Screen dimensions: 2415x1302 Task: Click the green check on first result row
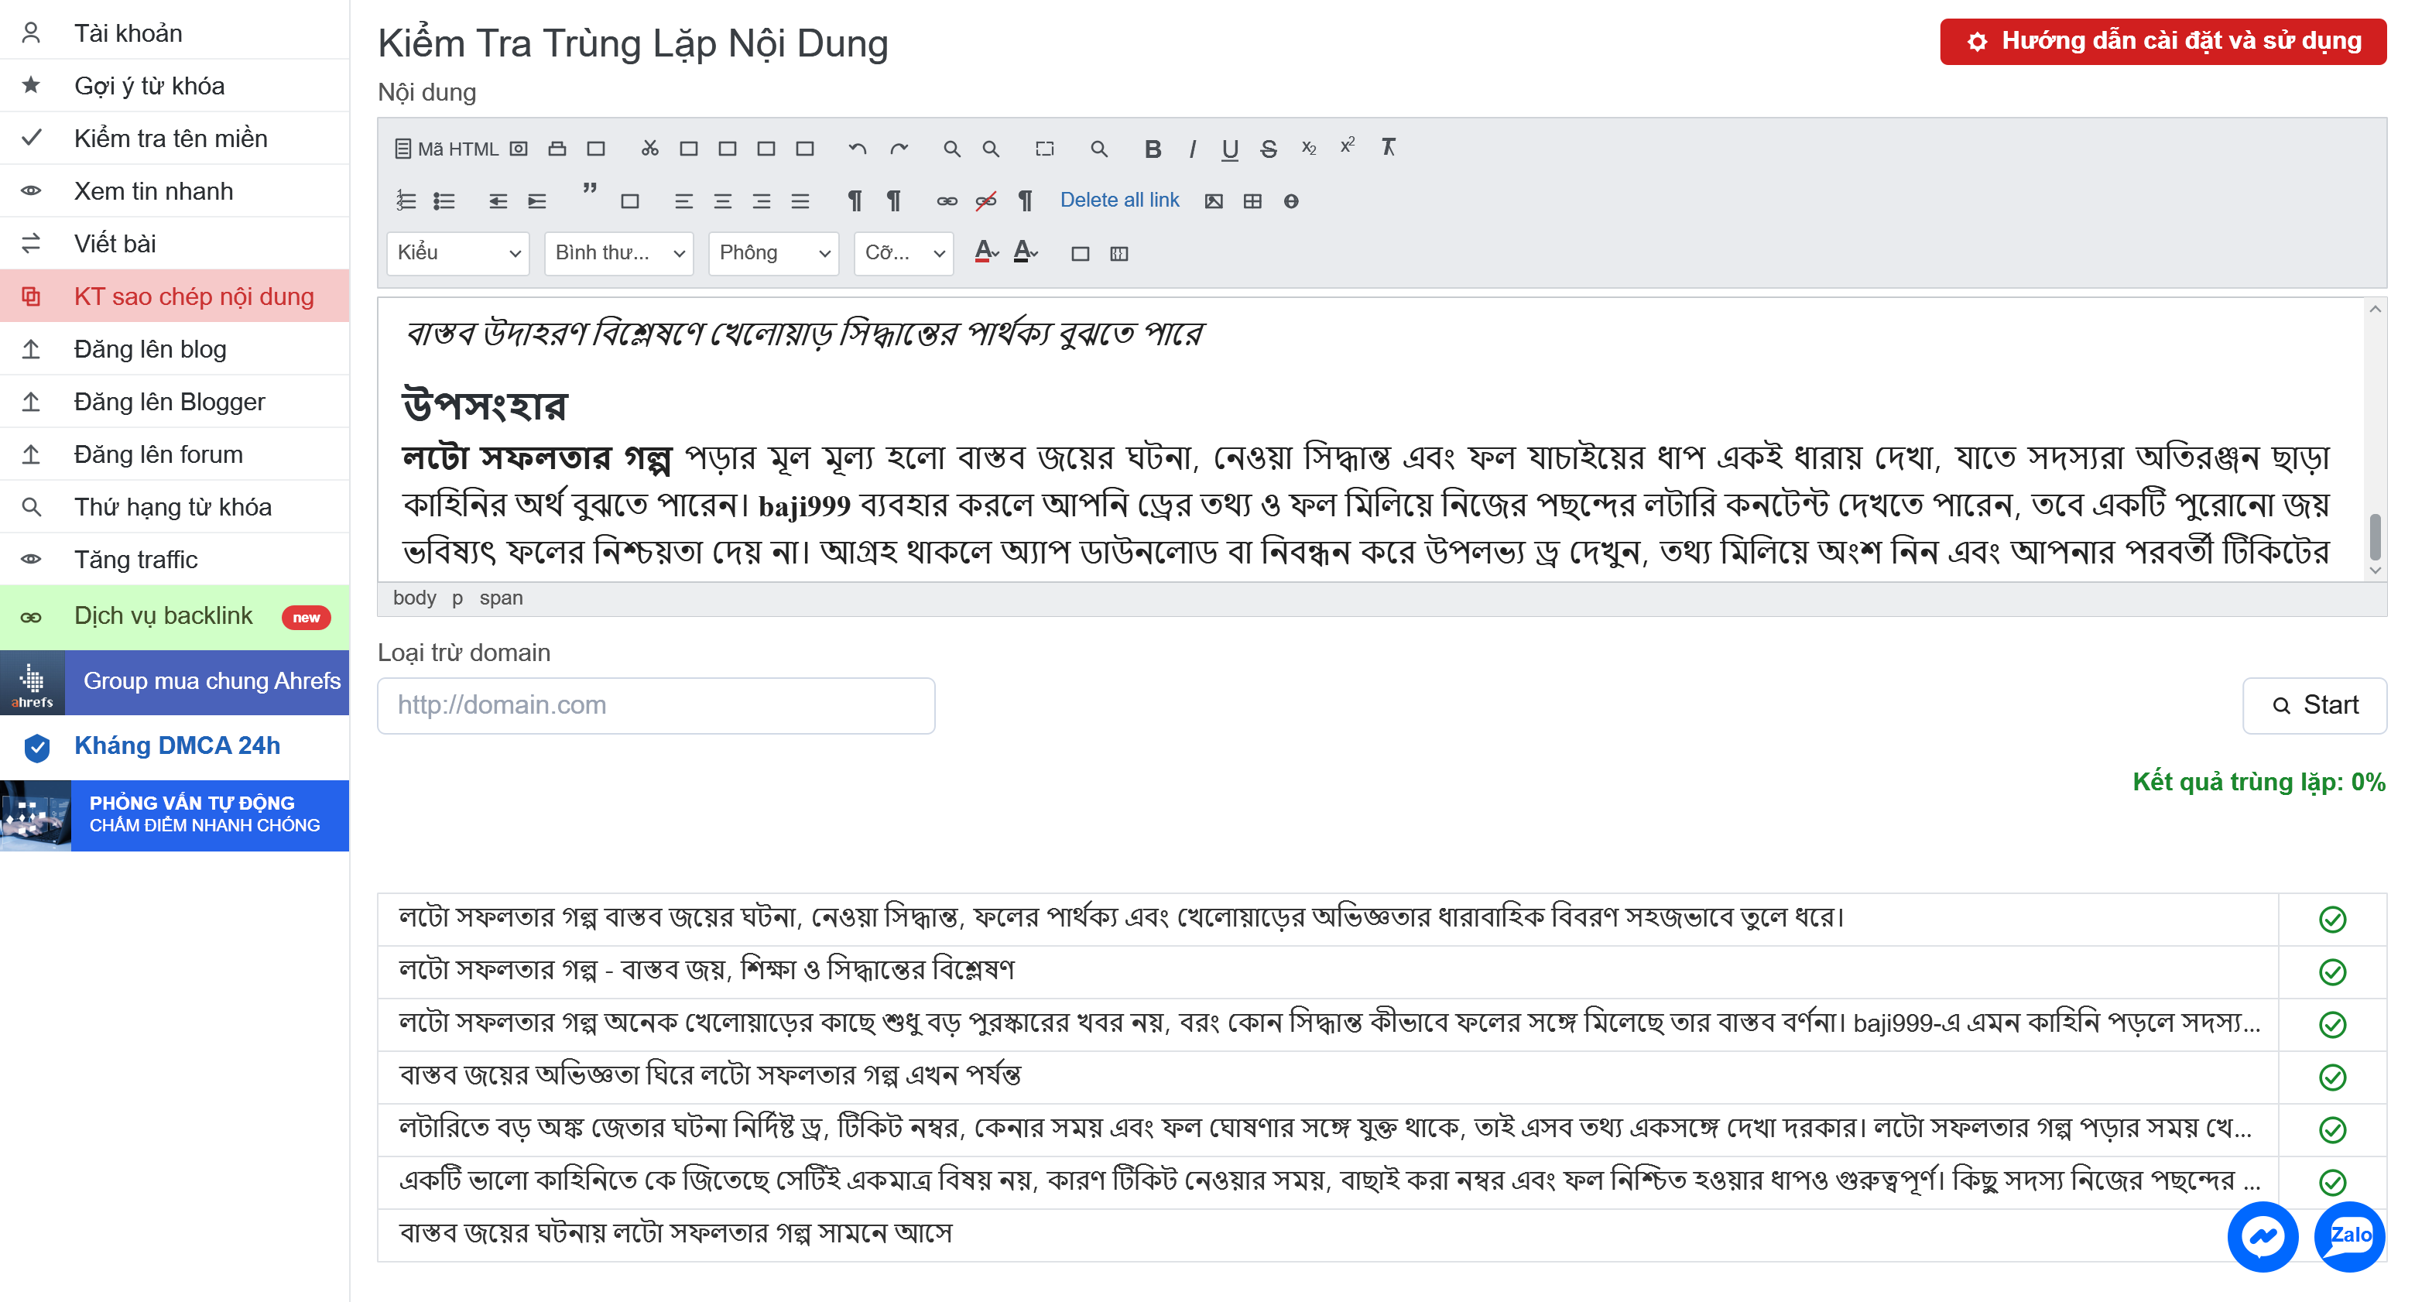point(2331,919)
